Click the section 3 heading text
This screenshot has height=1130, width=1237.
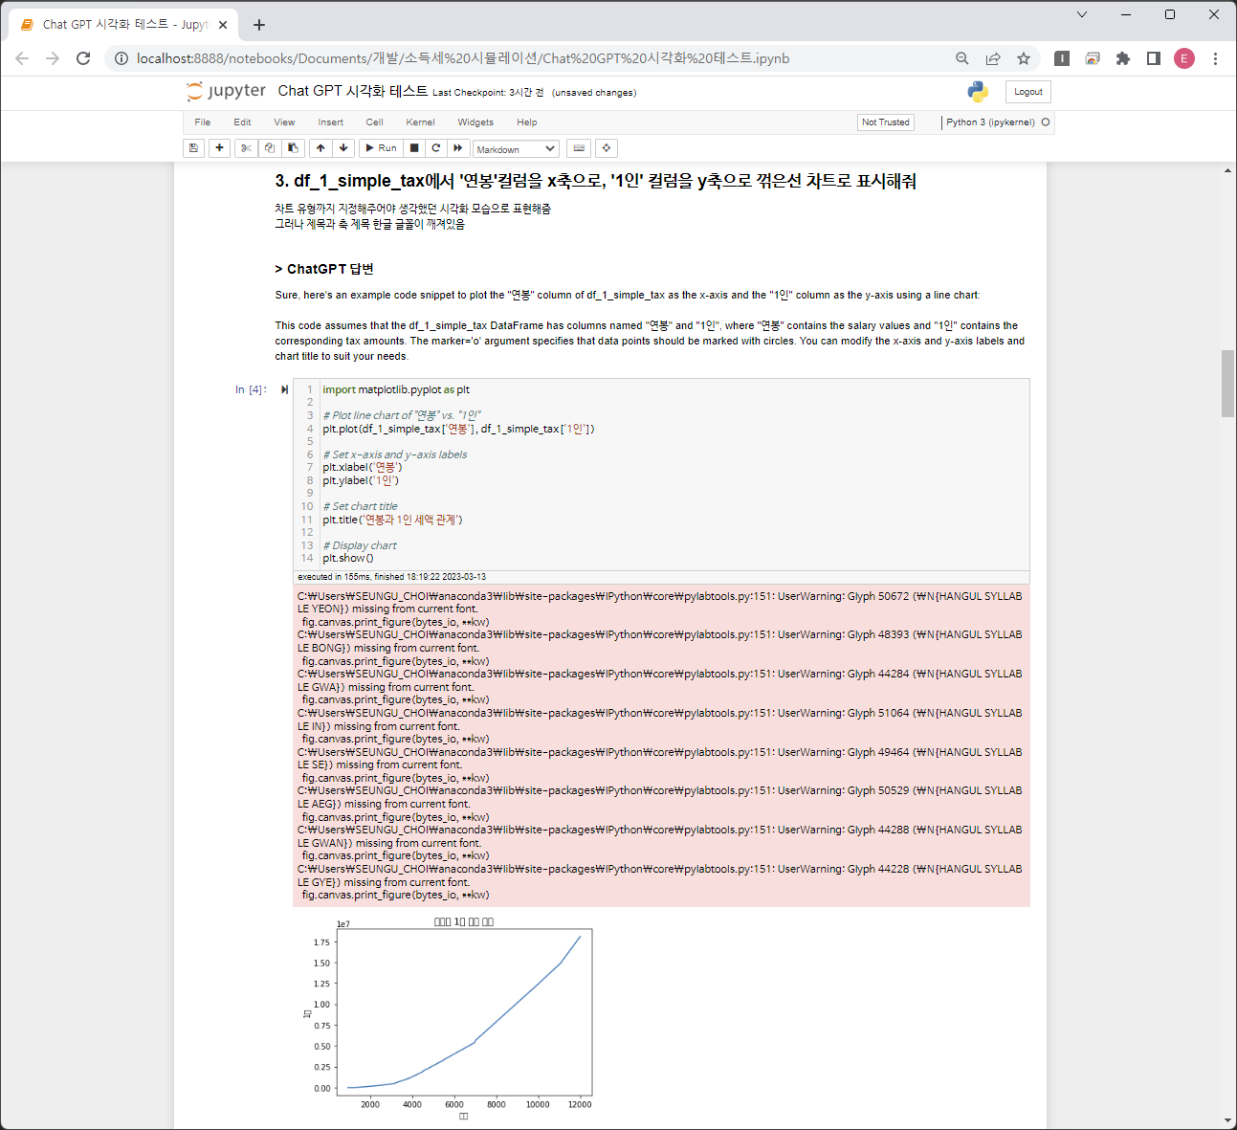tap(595, 181)
